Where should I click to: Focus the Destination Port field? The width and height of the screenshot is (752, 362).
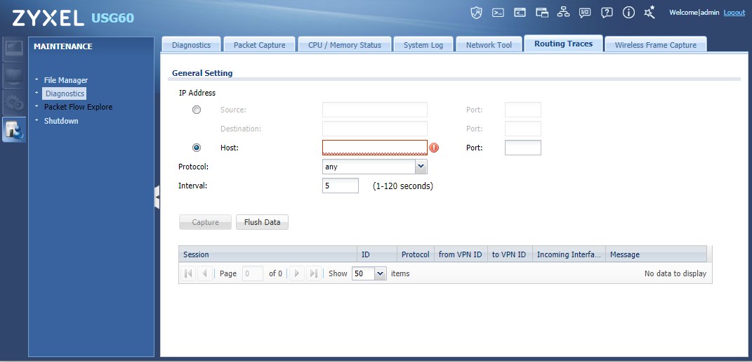523,129
